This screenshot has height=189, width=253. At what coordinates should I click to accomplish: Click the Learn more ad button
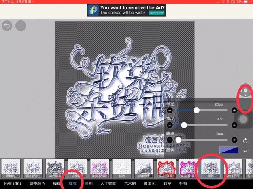(156, 13)
